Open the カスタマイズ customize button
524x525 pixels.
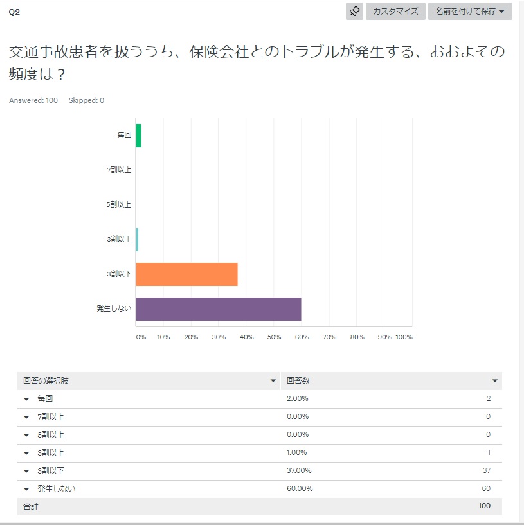(395, 11)
